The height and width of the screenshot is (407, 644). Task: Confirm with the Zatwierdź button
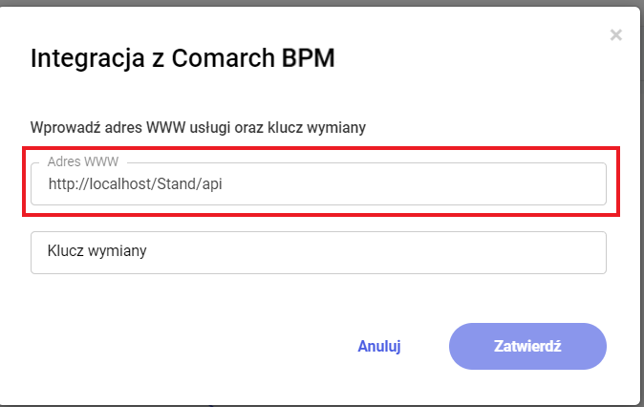527,346
